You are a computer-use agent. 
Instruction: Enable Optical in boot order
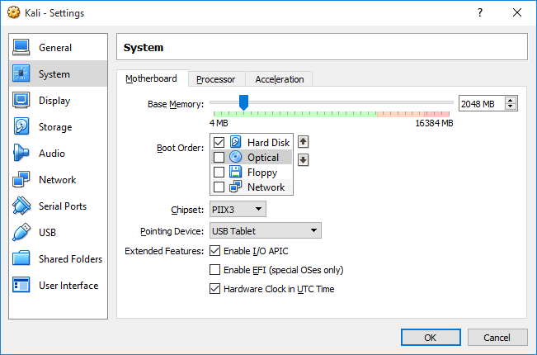(x=219, y=157)
